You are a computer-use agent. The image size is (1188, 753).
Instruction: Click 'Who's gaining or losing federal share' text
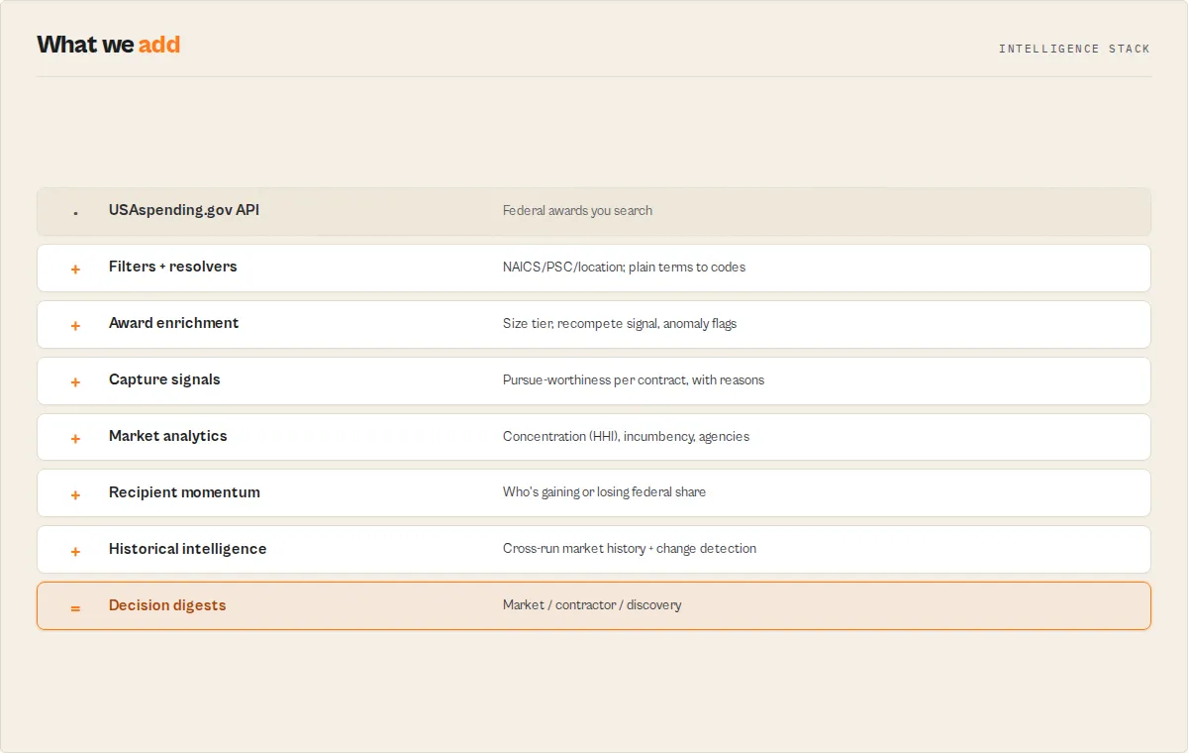(605, 492)
